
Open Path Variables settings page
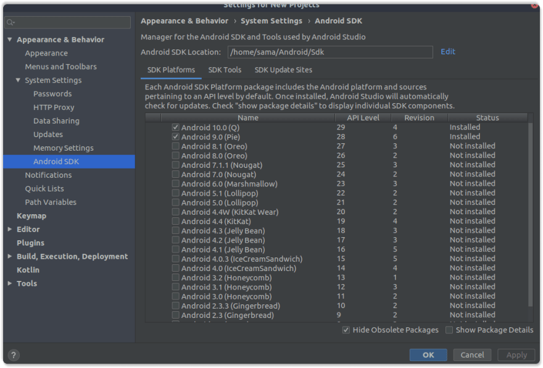[51, 202]
